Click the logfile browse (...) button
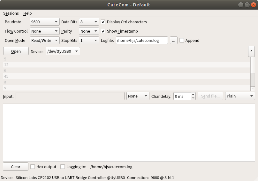Image resolution: width=258 pixels, height=181 pixels. pos(174,40)
